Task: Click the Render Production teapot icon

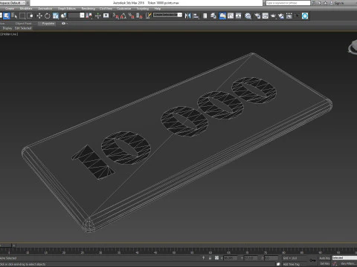Action: [273, 16]
